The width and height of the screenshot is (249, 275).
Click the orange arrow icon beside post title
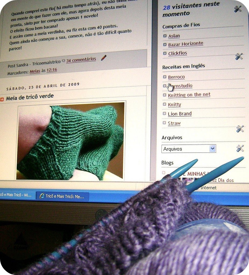(x=2, y=99)
